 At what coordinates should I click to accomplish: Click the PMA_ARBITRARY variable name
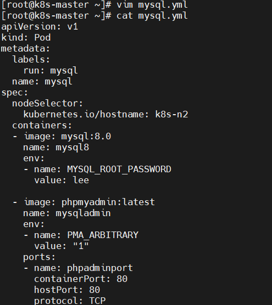(103, 235)
